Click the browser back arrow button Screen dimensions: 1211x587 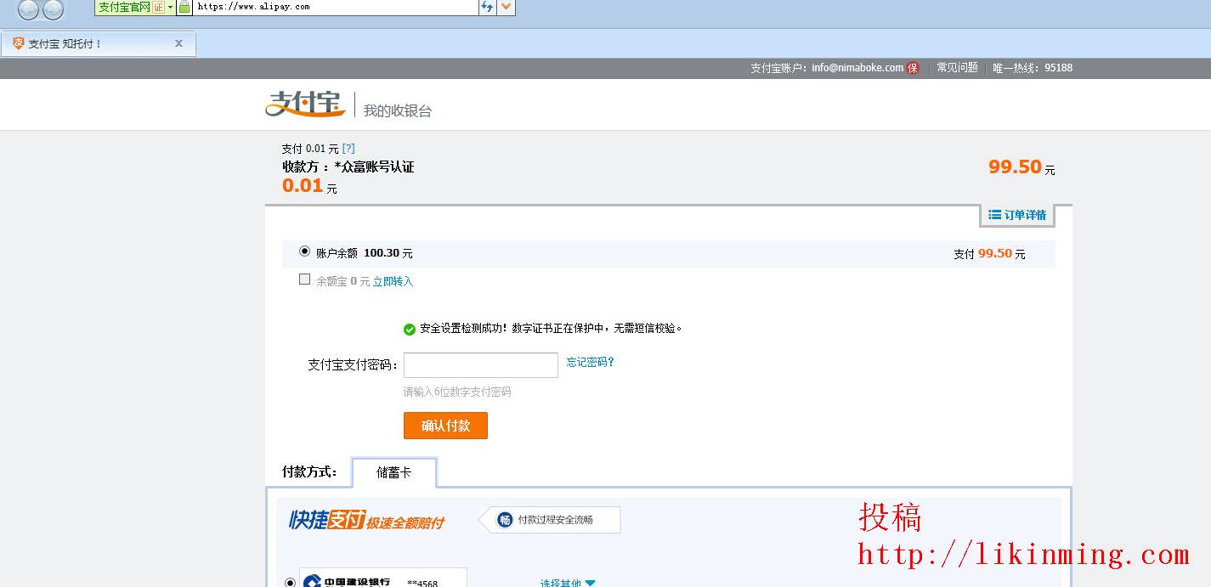(28, 9)
